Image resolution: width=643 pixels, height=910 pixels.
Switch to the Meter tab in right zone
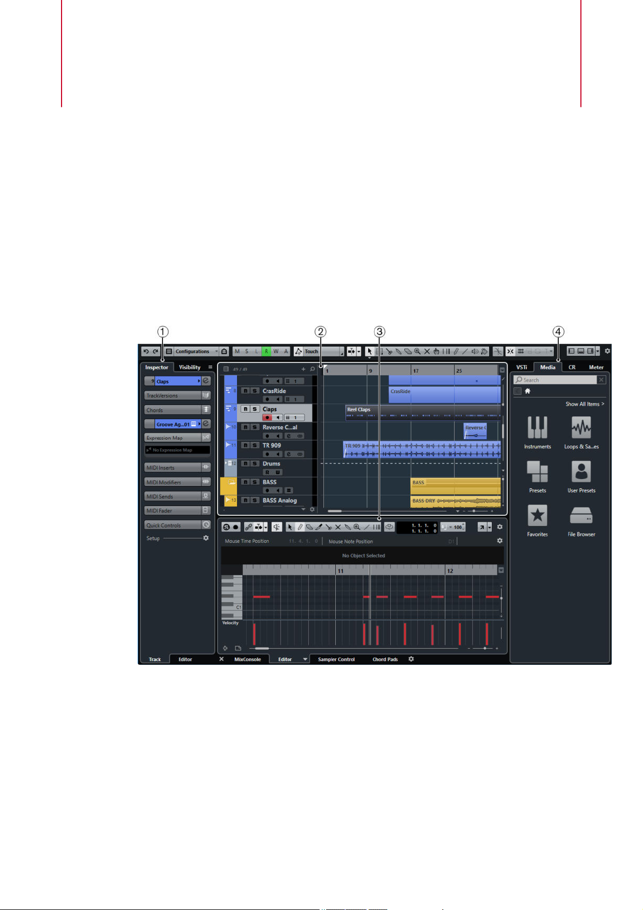(x=596, y=367)
